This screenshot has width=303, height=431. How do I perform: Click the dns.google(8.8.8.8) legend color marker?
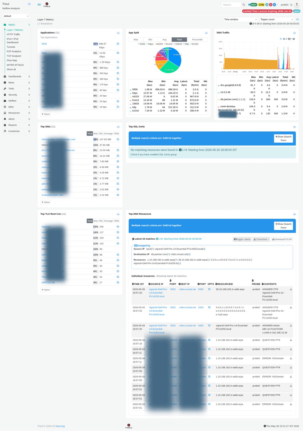click(x=219, y=86)
